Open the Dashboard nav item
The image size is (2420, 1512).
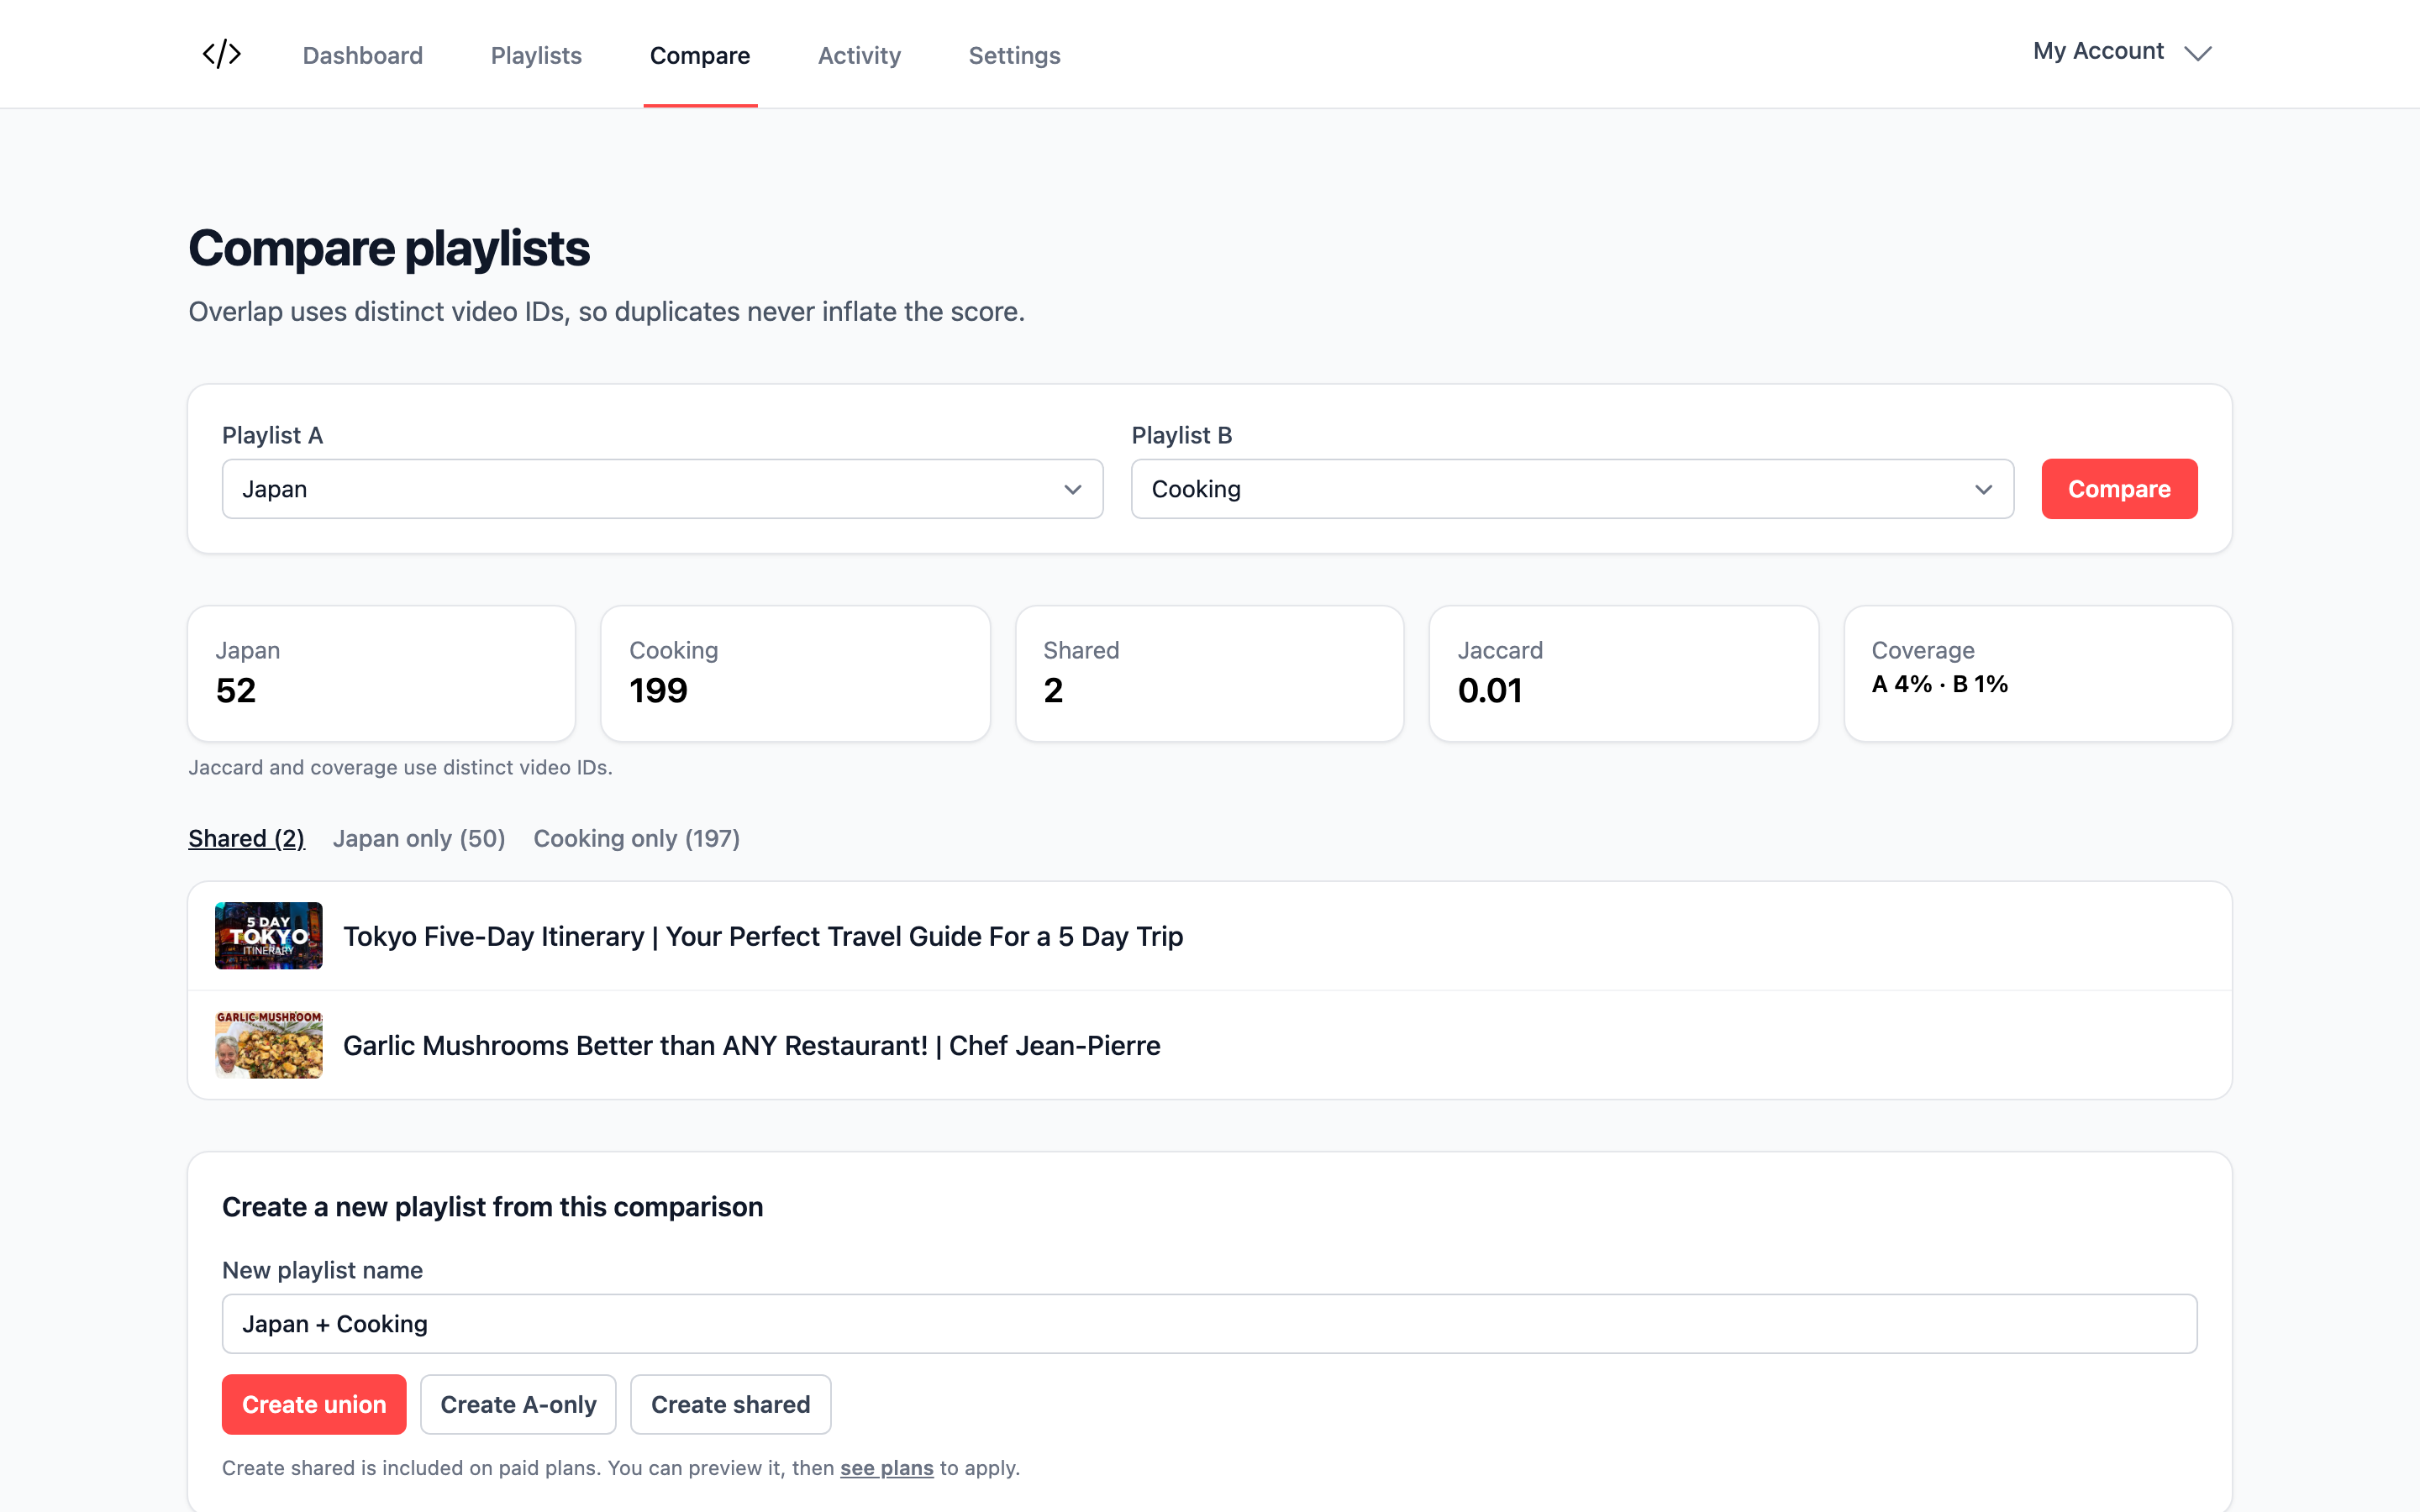(x=363, y=55)
